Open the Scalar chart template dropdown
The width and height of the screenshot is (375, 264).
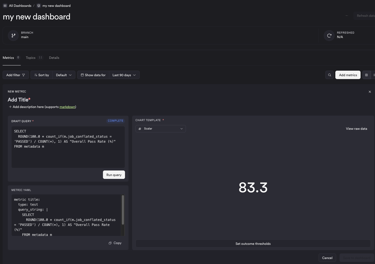[161, 129]
